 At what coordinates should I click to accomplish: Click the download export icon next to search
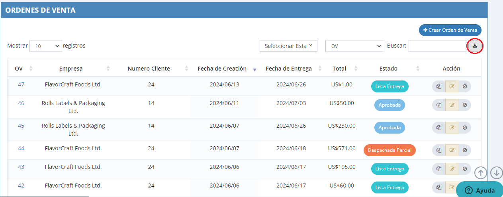pos(475,46)
